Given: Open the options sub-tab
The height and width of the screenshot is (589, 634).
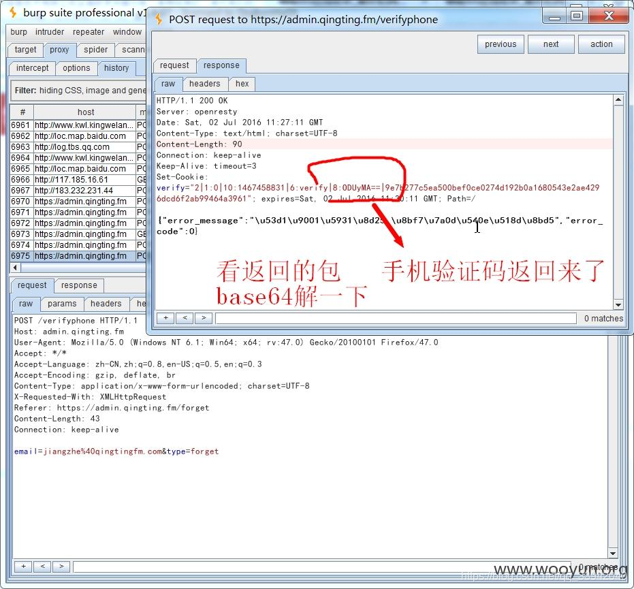Looking at the screenshot, I should point(76,68).
